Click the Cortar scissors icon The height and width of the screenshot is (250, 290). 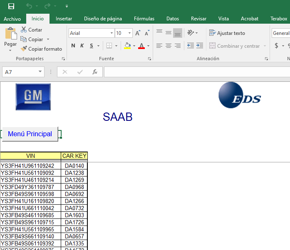click(24, 30)
